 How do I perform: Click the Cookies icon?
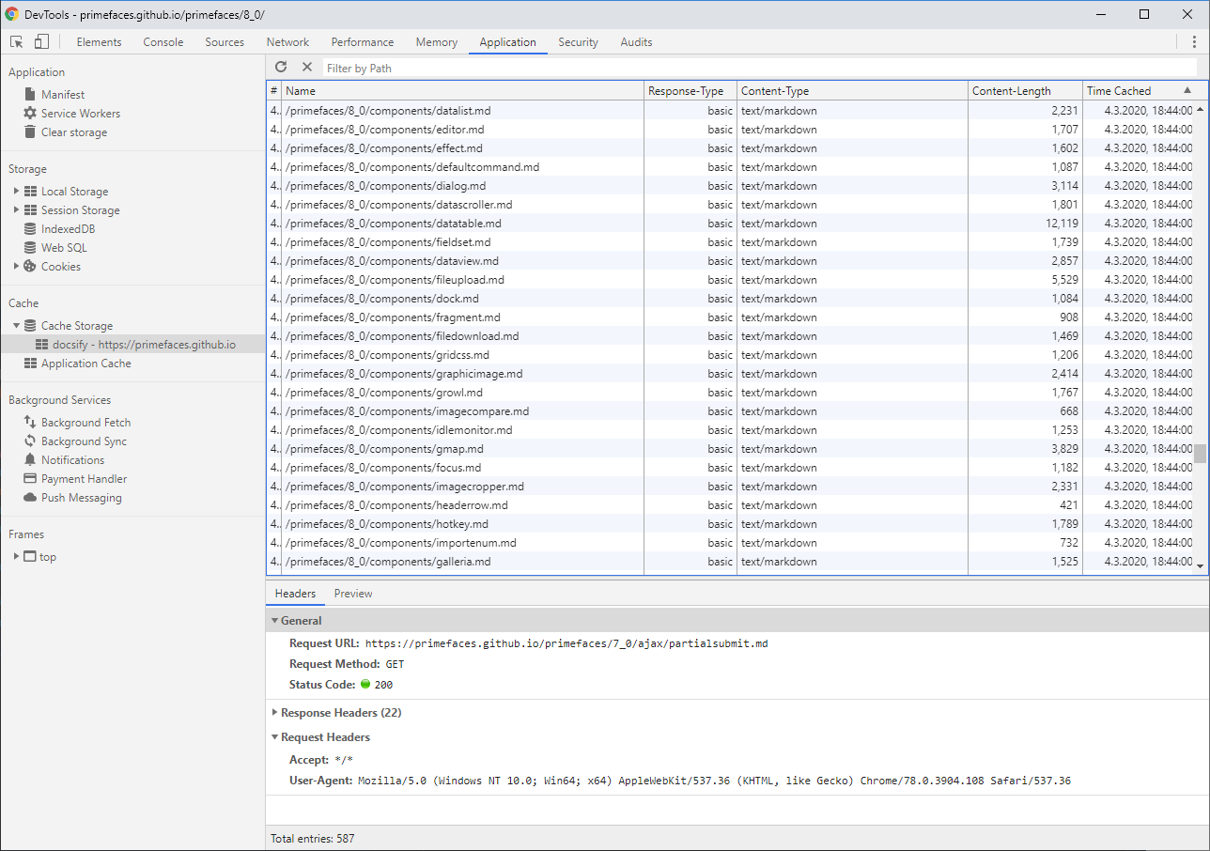click(x=30, y=267)
